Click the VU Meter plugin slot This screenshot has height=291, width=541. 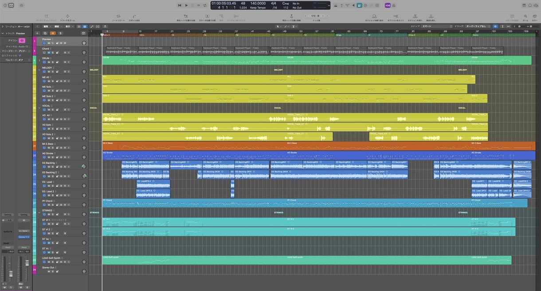click(x=24, y=231)
